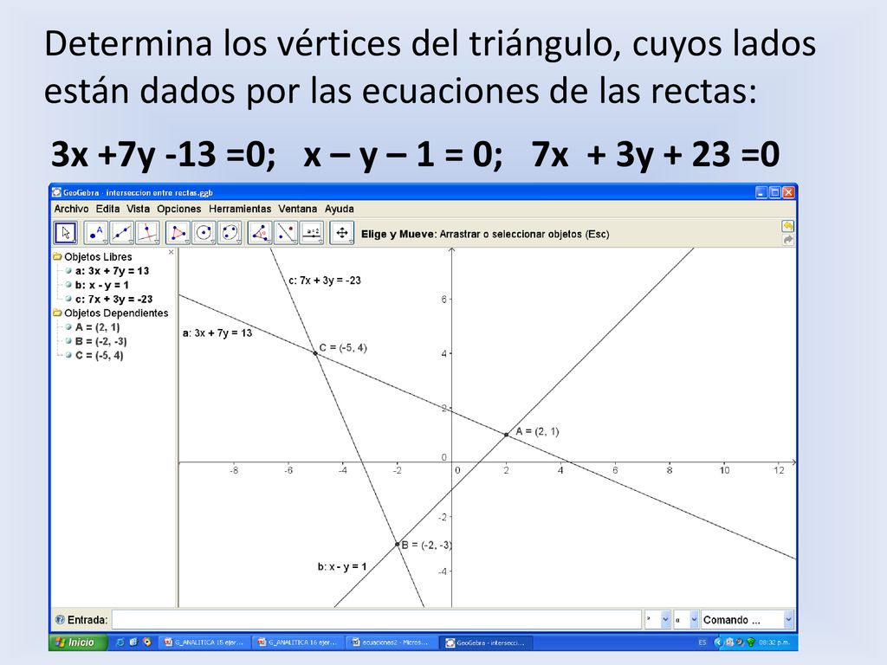Screen dimensions: 887x665
Task: Click the Entrada help icon
Action: 60,620
